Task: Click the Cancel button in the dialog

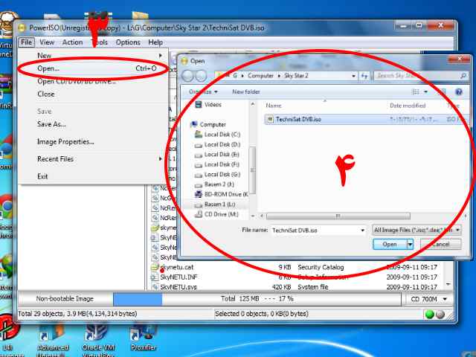Action: click(x=440, y=244)
